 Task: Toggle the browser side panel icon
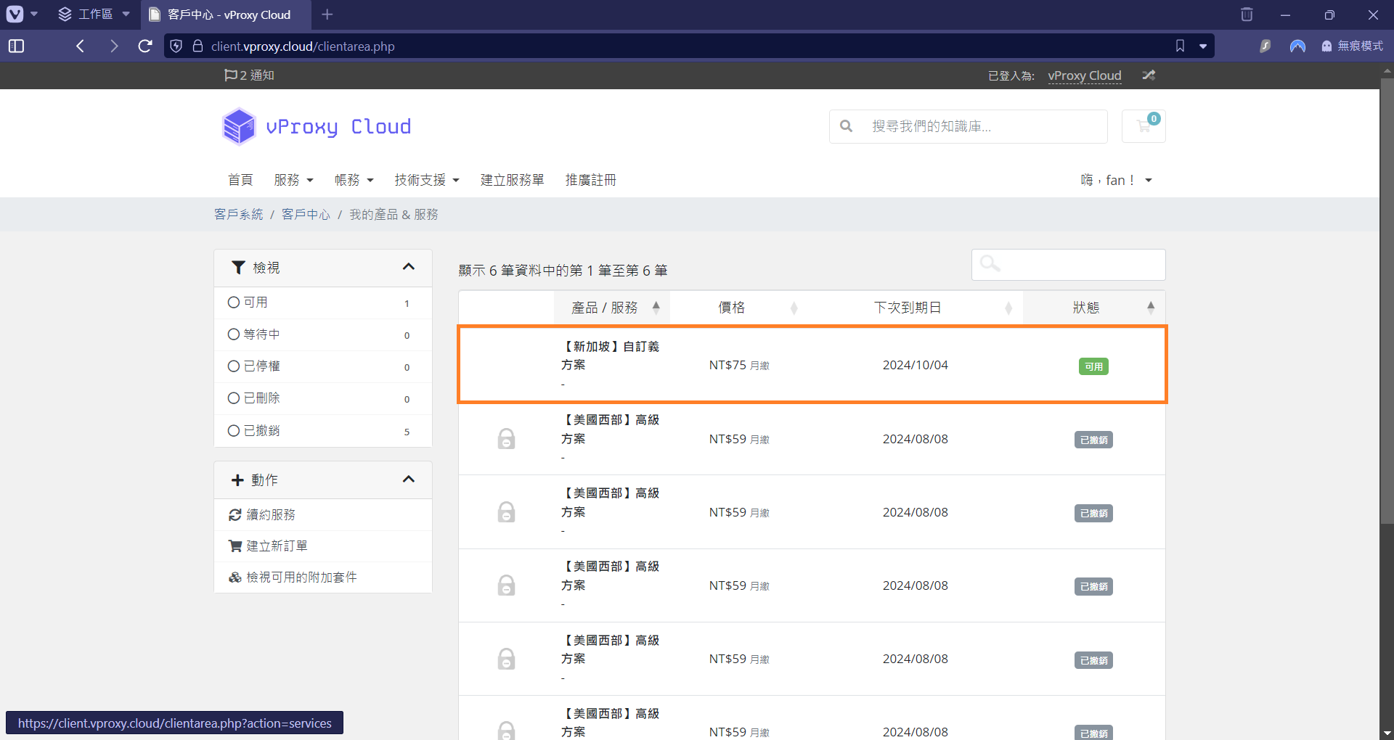[x=16, y=46]
